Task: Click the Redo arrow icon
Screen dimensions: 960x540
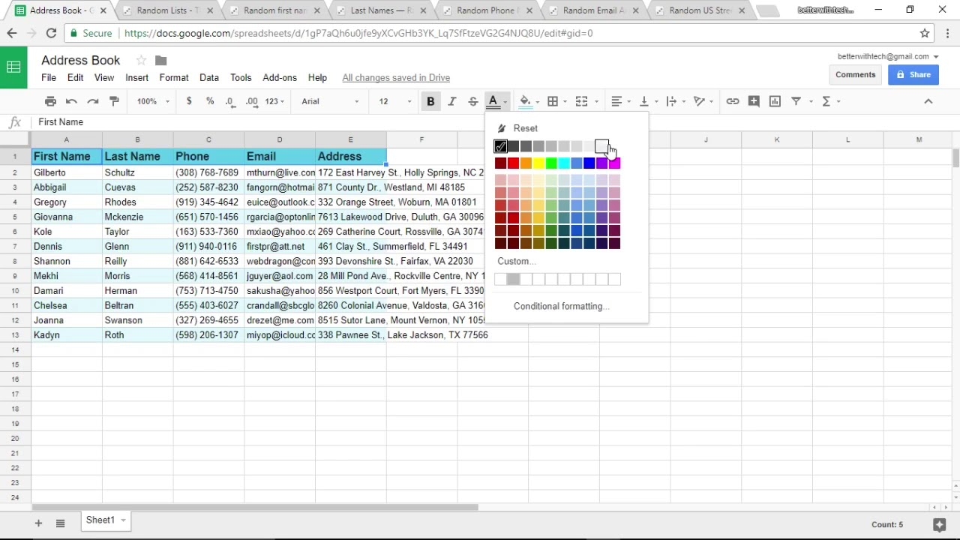Action: coord(93,101)
